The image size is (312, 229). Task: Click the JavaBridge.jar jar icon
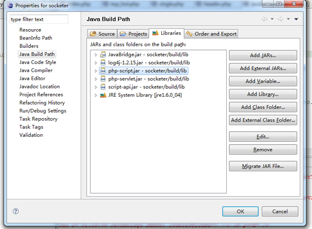(x=103, y=55)
